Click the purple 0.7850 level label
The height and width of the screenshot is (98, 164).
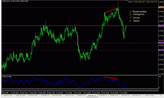point(161,25)
